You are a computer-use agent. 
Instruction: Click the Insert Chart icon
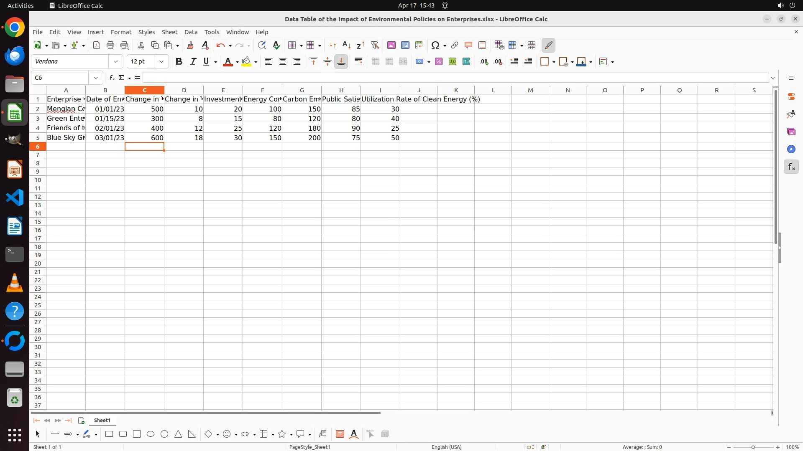click(x=405, y=45)
